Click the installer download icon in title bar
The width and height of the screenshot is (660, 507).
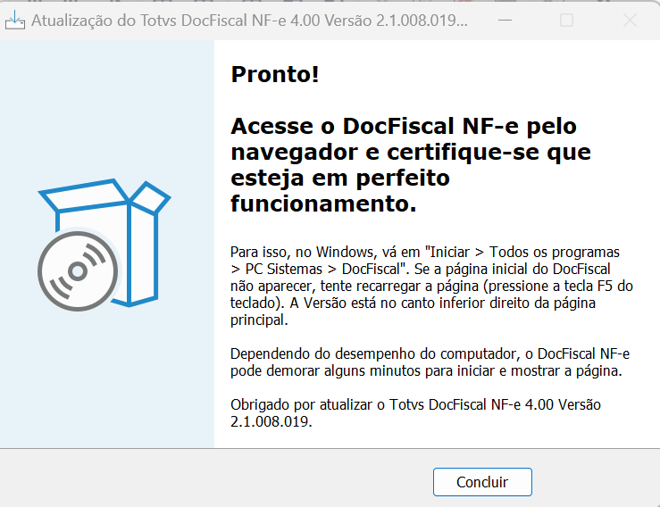click(14, 21)
